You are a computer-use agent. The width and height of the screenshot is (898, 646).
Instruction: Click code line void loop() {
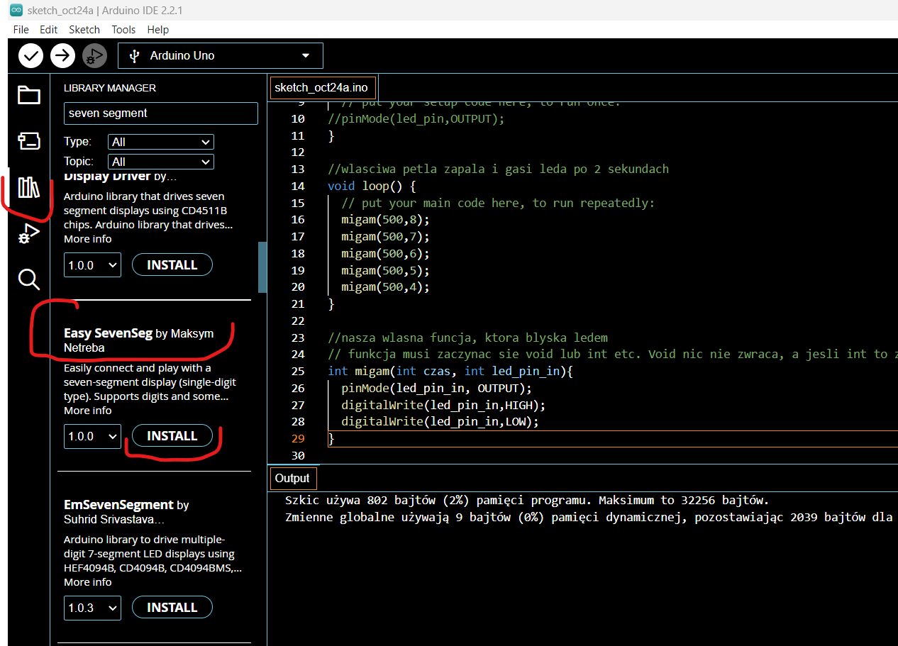tap(372, 186)
